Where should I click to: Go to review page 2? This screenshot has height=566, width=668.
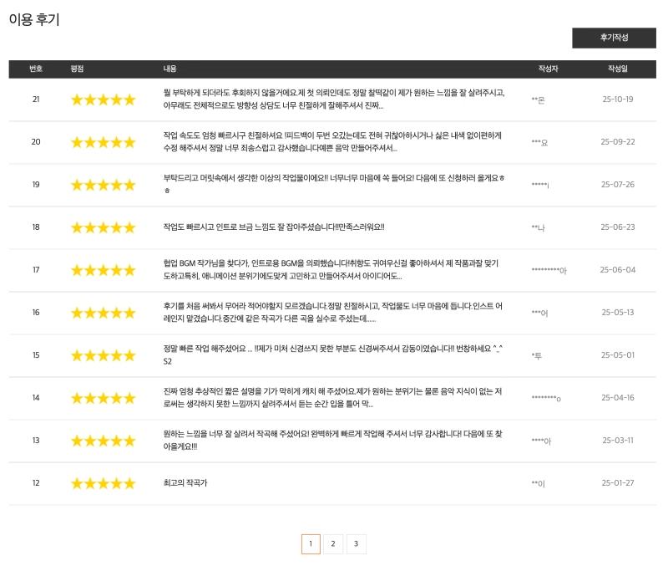(x=332, y=544)
